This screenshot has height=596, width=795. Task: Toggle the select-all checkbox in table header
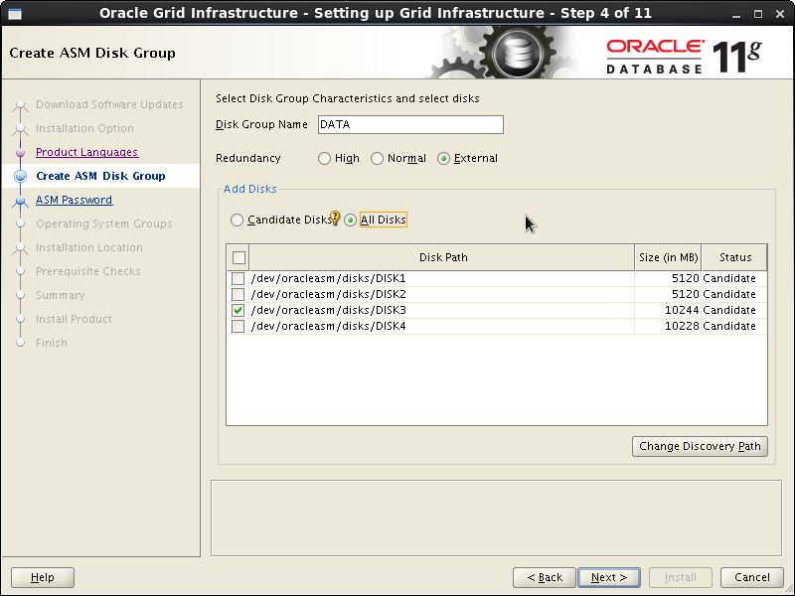(238, 257)
